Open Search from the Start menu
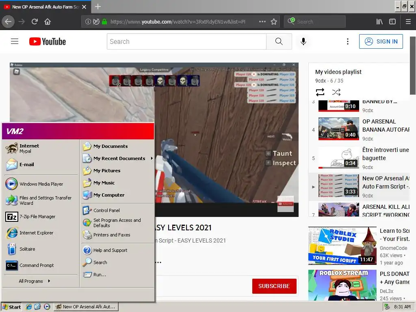The image size is (416, 312). [x=117, y=262]
